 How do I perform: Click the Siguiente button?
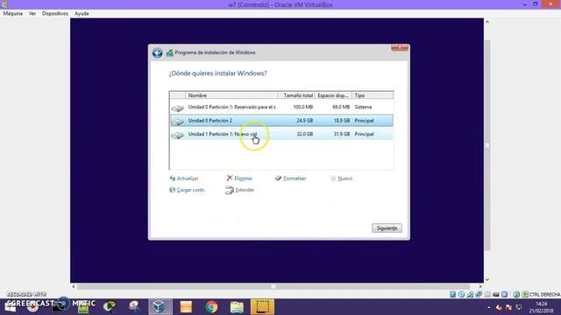click(x=387, y=227)
